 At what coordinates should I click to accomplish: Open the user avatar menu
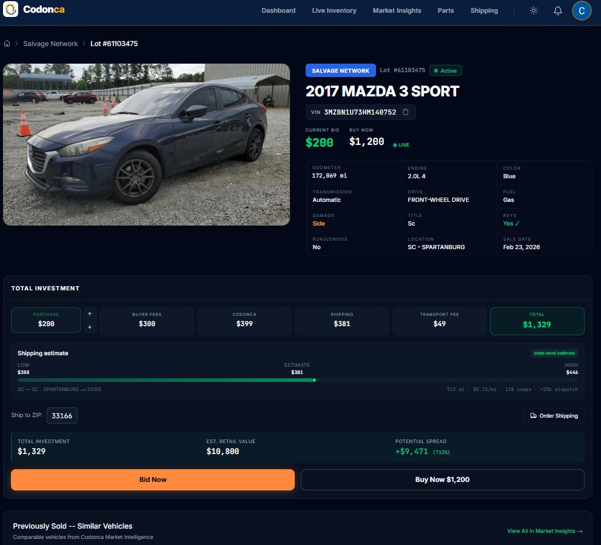click(x=582, y=10)
